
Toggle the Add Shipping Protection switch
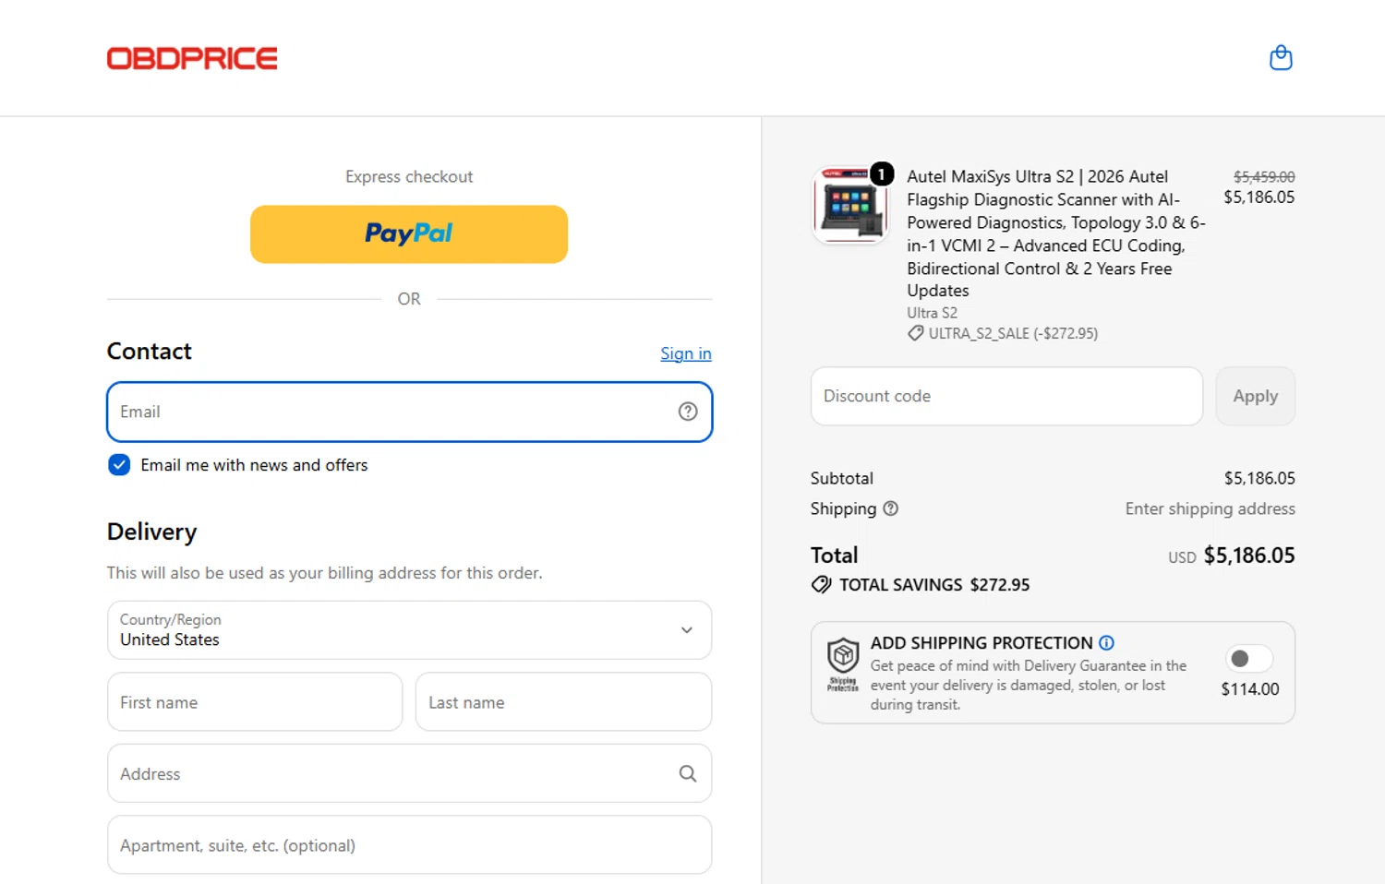click(x=1249, y=659)
